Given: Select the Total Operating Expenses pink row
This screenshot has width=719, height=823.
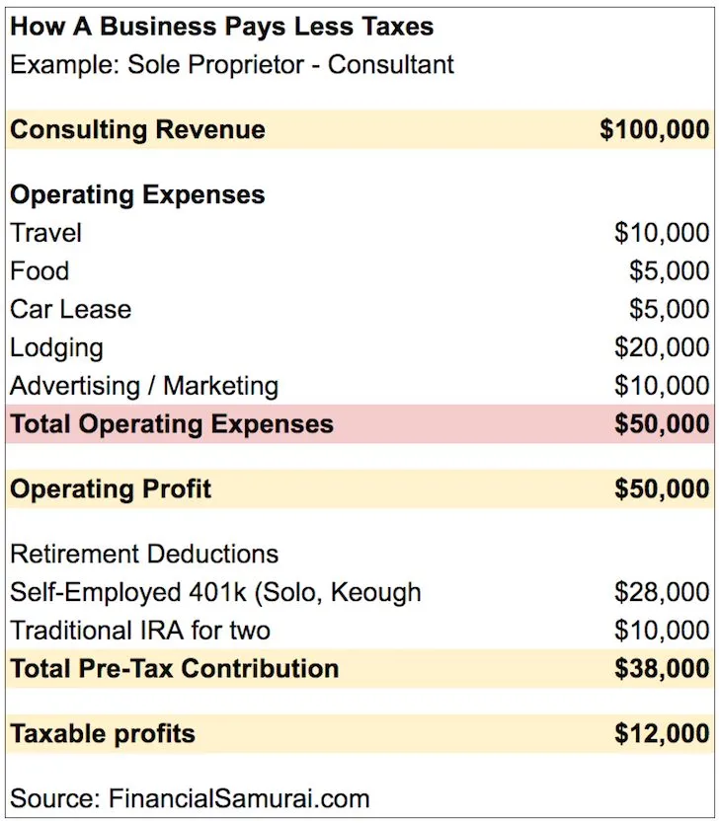Looking at the screenshot, I should click(359, 423).
